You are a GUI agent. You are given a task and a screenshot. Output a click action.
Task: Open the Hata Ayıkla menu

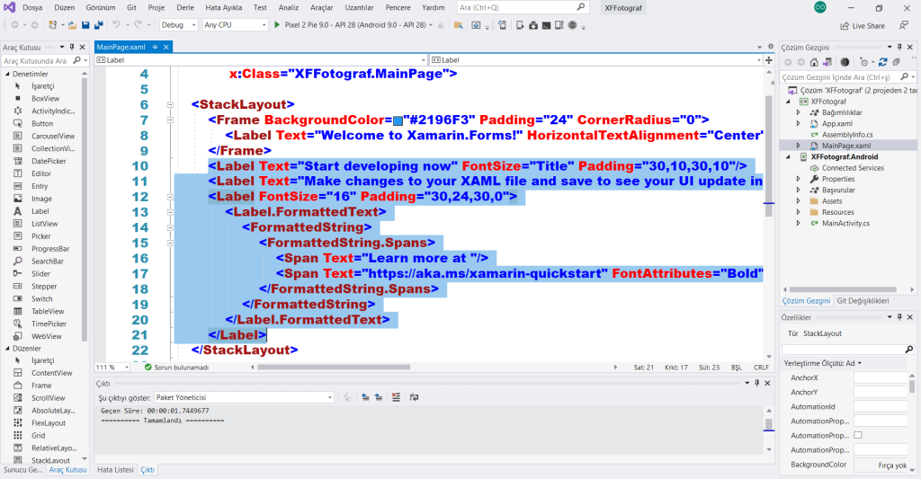[x=222, y=7]
